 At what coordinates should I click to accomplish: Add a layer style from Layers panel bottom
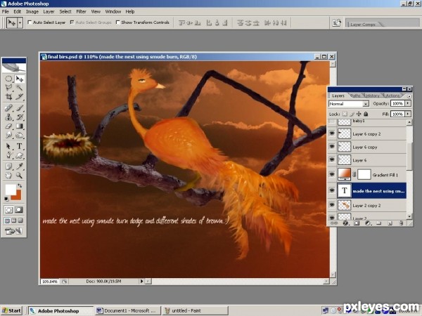point(345,223)
